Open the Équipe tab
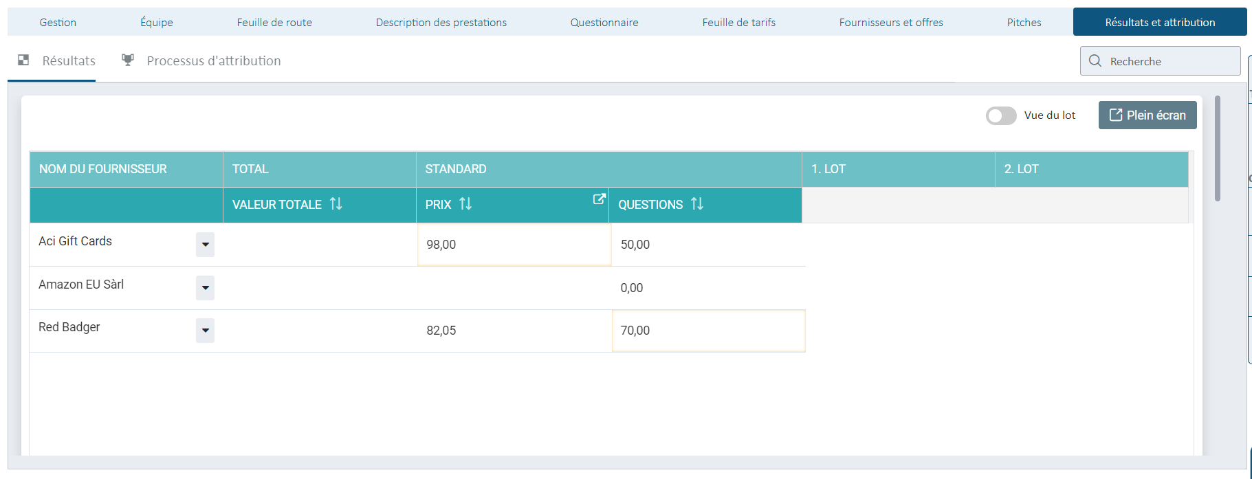 [x=157, y=22]
